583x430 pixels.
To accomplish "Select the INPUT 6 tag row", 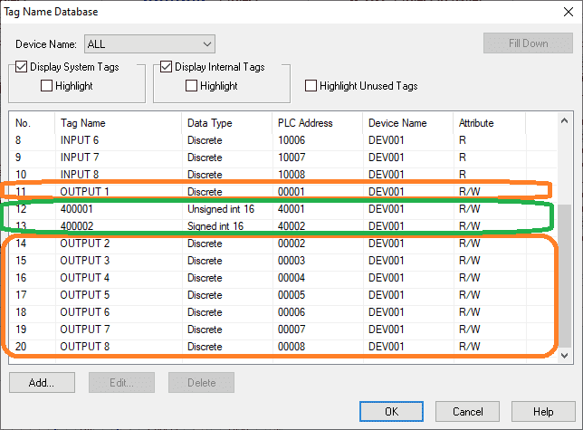I will [x=282, y=140].
